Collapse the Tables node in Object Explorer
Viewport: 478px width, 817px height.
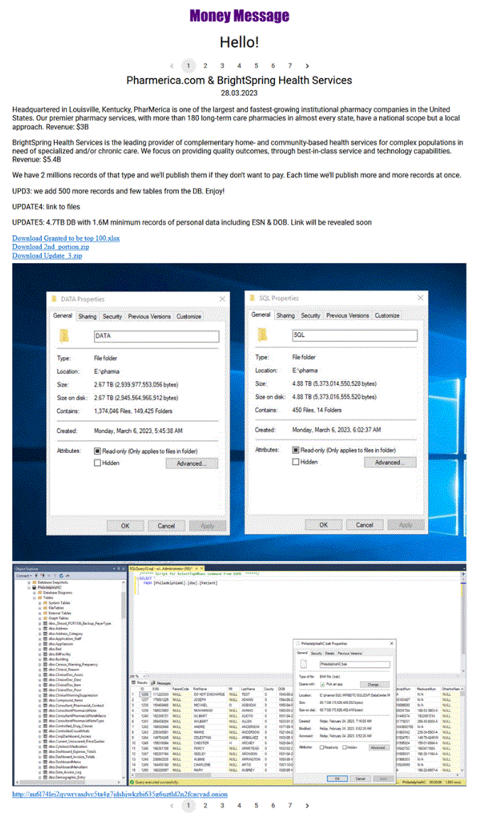[x=34, y=597]
